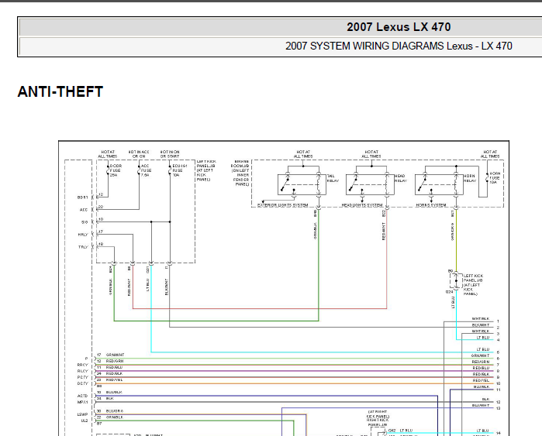Click the SIG terminal label

(85, 222)
